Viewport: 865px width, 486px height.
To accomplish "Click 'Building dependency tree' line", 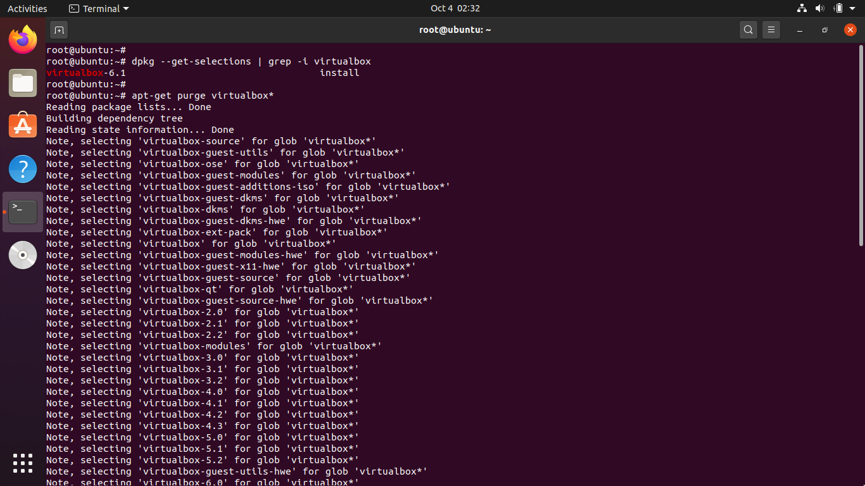I will [x=115, y=118].
